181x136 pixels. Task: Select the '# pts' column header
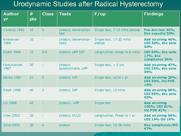pyautogui.click(x=34, y=19)
